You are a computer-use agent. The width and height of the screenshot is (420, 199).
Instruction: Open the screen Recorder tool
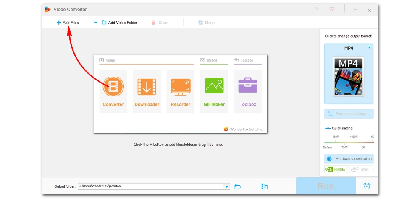coord(180,87)
